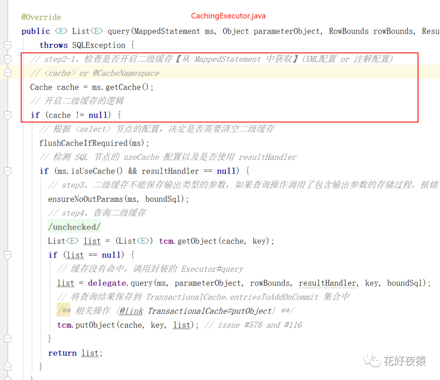
Task: Click resultHandler in the isUseCache condition
Action: (170, 171)
